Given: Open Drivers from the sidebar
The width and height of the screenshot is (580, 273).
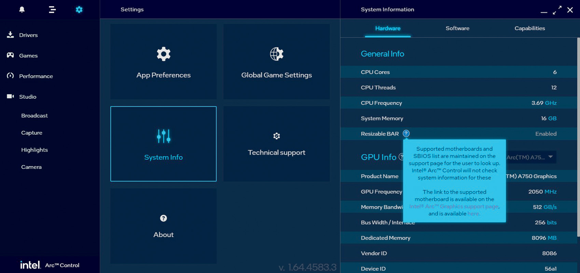Looking at the screenshot, I should click(x=28, y=35).
